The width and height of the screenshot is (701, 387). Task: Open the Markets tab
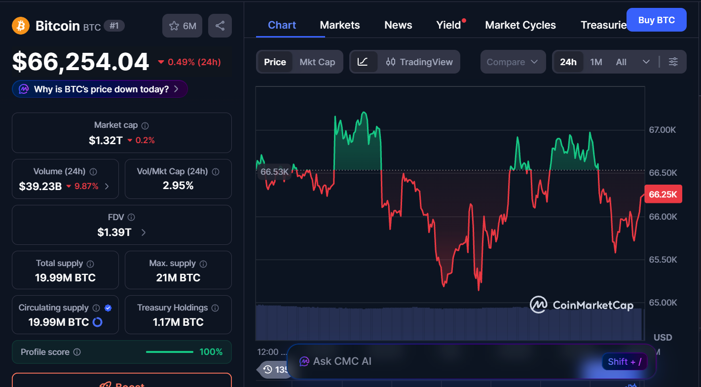[x=340, y=25]
